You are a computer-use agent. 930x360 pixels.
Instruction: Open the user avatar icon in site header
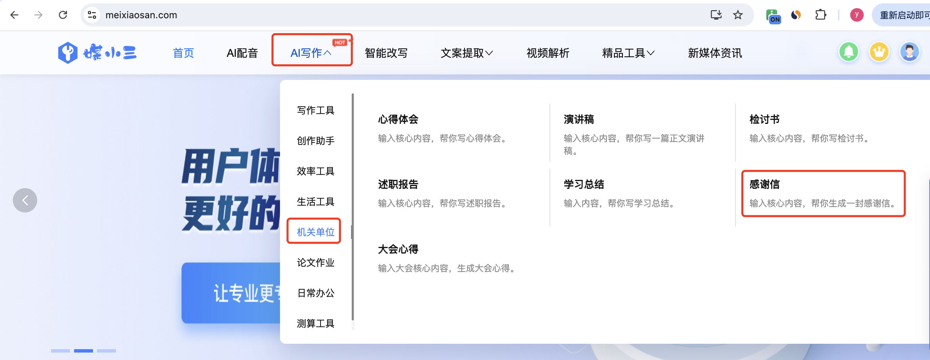pos(909,52)
